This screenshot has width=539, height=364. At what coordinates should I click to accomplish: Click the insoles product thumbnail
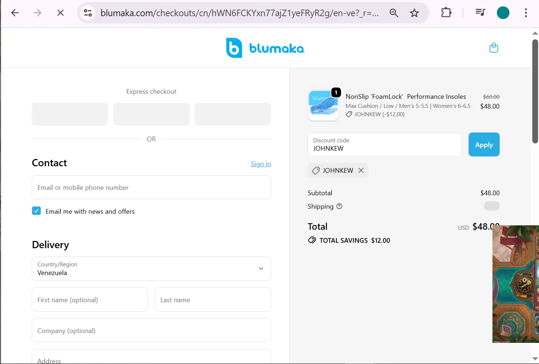[323, 105]
